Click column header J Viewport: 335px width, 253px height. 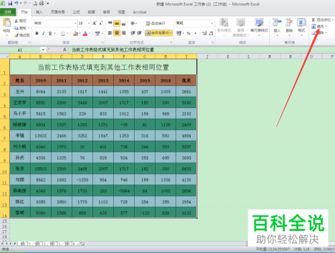(x=207, y=56)
